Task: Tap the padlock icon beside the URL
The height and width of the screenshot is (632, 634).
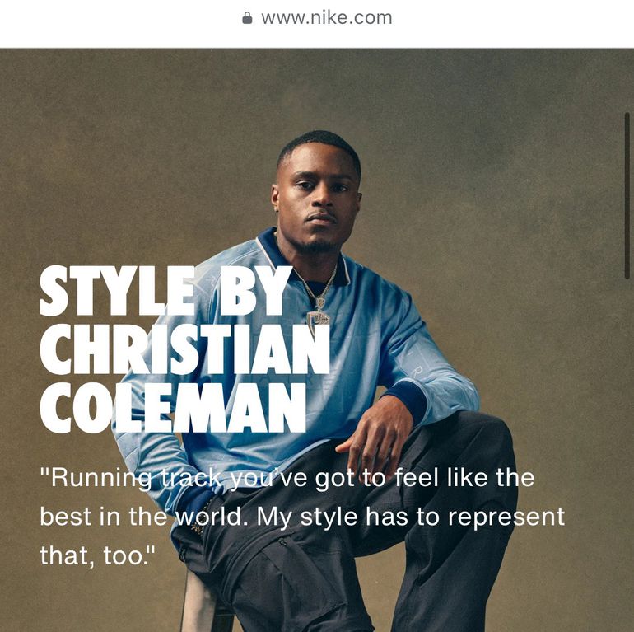Action: [x=247, y=18]
